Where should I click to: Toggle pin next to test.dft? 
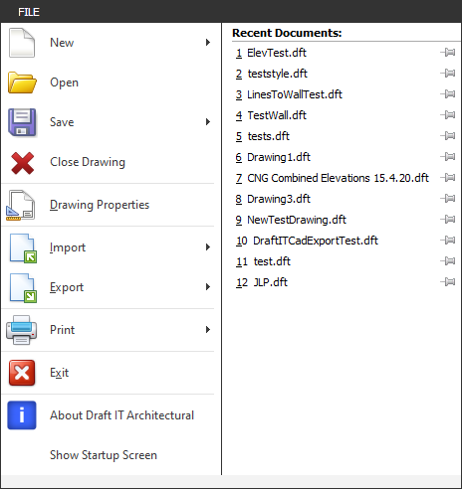(448, 261)
